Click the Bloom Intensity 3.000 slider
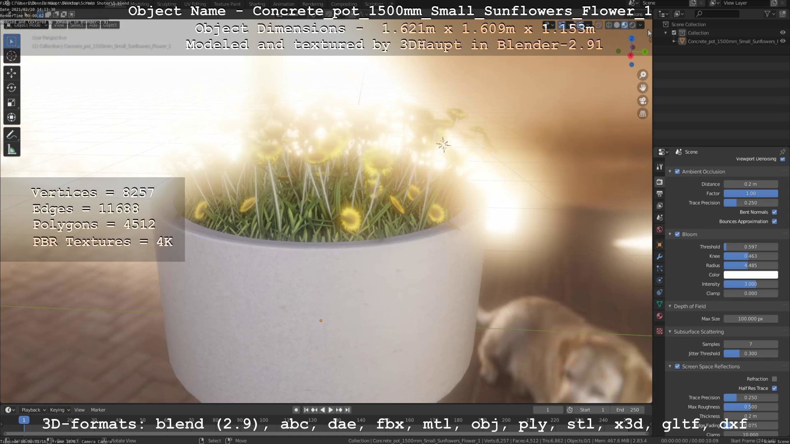This screenshot has height=444, width=790. [751, 284]
